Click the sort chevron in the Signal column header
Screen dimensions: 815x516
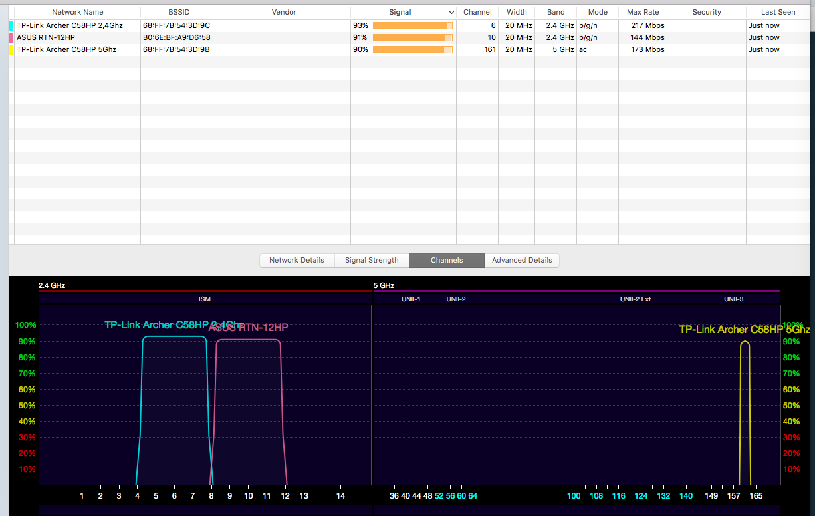[x=451, y=13]
